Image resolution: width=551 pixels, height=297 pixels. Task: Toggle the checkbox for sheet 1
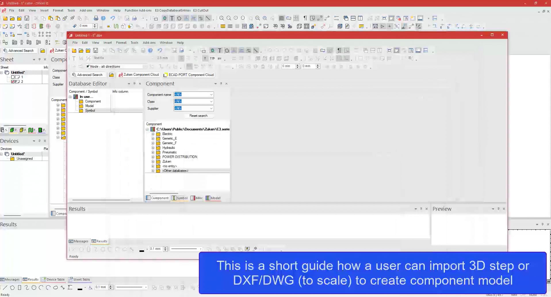[x=13, y=77]
